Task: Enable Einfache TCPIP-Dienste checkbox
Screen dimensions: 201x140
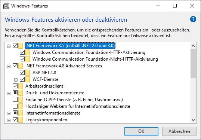Action: pyautogui.click(x=15, y=100)
